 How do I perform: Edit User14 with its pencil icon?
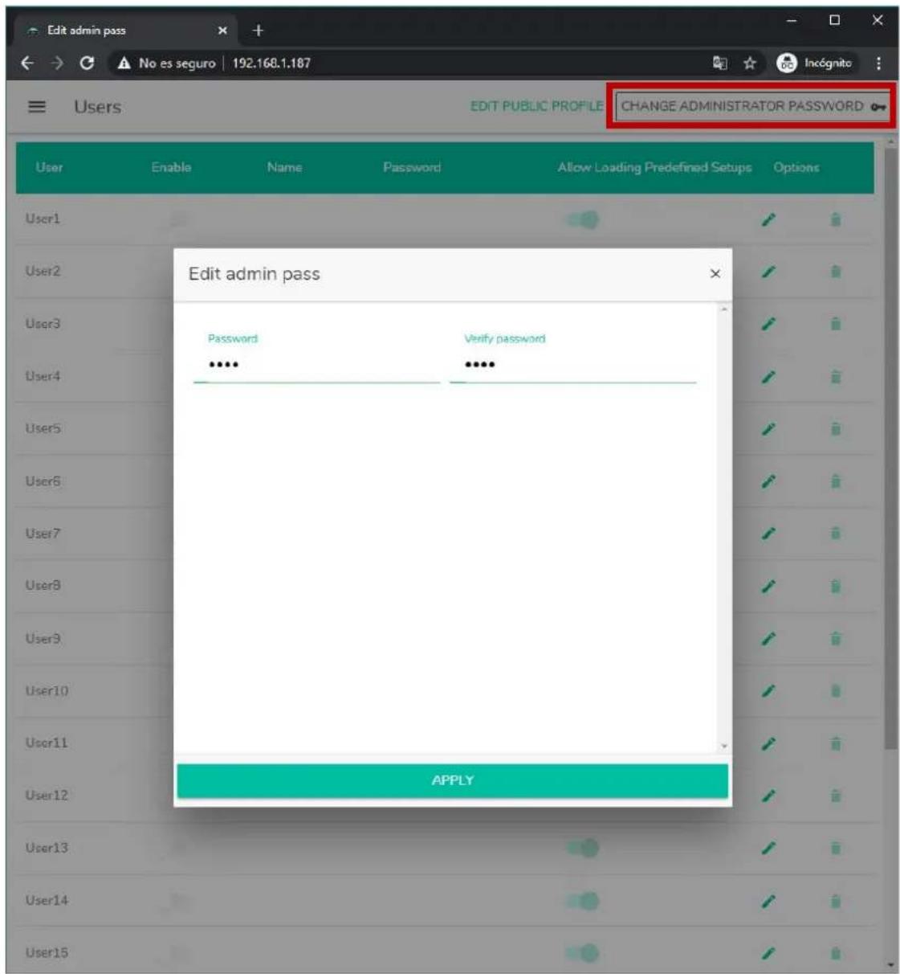point(768,901)
